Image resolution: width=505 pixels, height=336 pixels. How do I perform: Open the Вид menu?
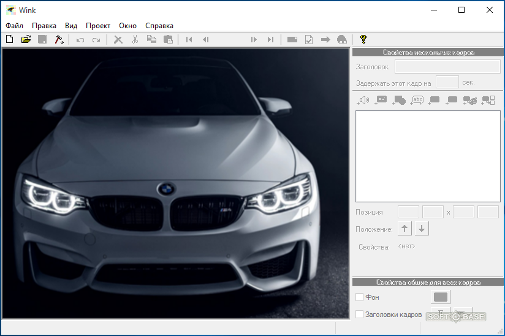(71, 26)
